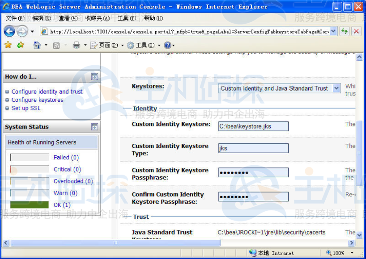Viewport: 366px width, 259px height.
Task: Open Favorites Center star icon
Action: [8, 45]
